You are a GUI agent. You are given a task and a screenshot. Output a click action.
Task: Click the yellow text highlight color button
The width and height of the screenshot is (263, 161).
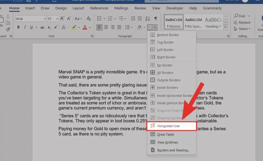(x=74, y=27)
